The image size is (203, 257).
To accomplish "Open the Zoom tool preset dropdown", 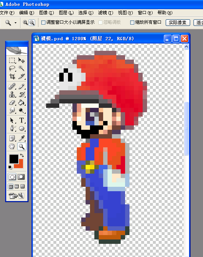I will 15,23.
